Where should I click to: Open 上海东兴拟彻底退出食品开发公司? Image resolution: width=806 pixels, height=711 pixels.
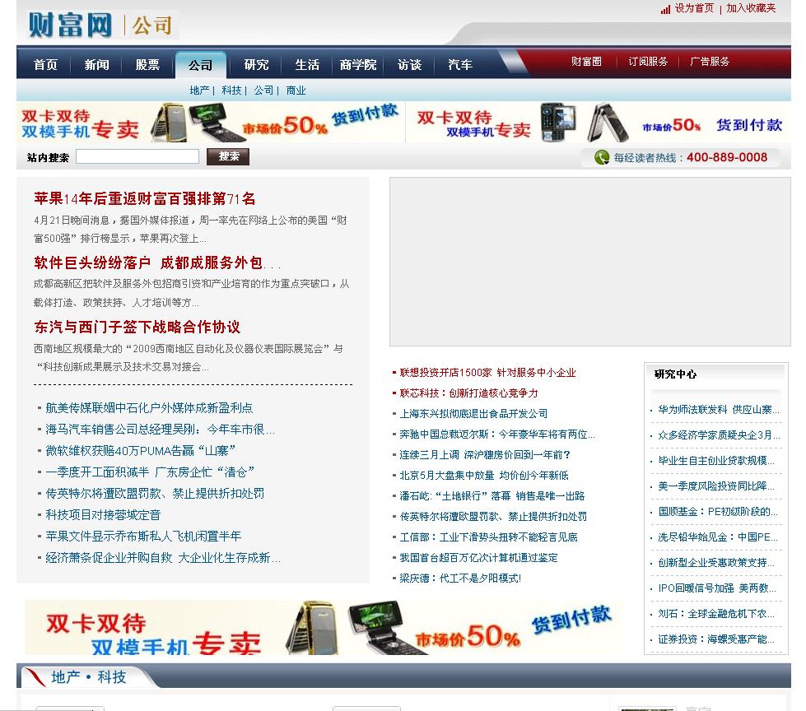pyautogui.click(x=473, y=414)
